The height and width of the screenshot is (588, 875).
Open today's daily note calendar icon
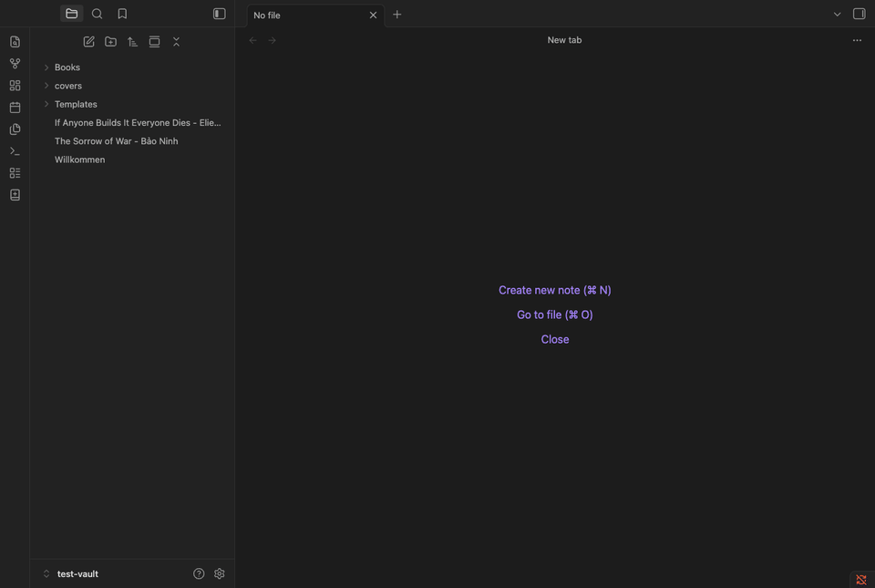tap(15, 107)
